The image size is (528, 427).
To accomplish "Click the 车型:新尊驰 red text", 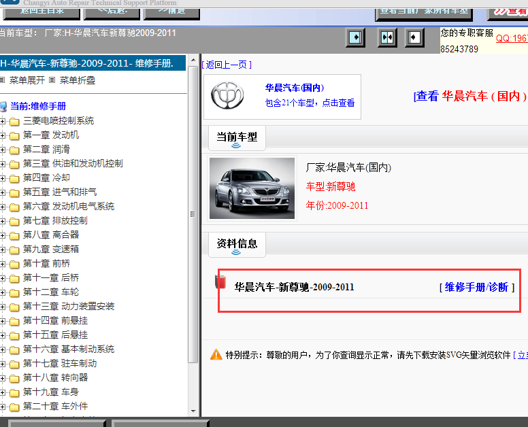I will [331, 186].
